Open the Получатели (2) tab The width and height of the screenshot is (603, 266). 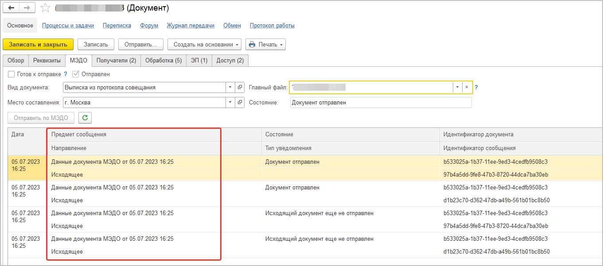pyautogui.click(x=116, y=61)
